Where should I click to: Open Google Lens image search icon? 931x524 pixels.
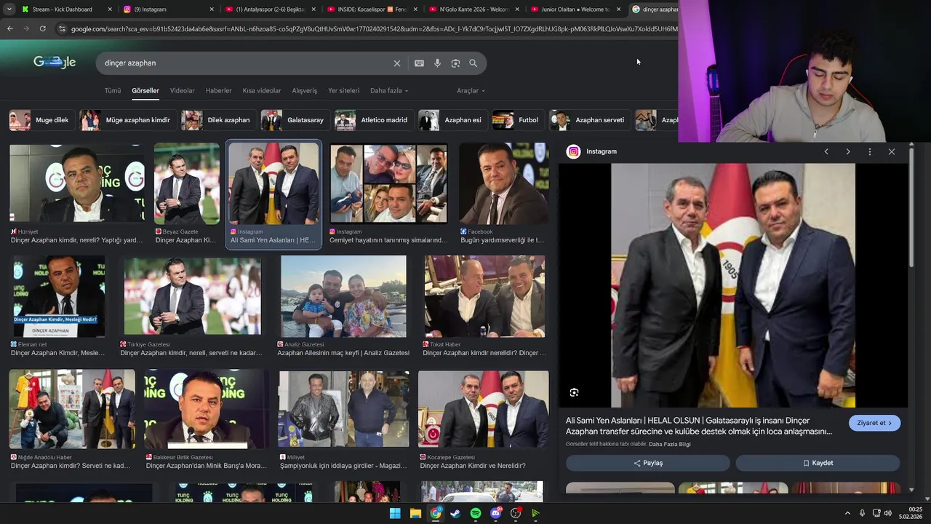(455, 63)
